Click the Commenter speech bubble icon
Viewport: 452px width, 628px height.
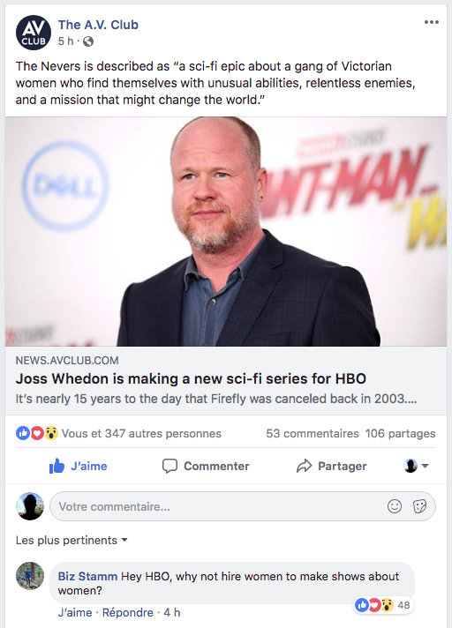click(169, 466)
